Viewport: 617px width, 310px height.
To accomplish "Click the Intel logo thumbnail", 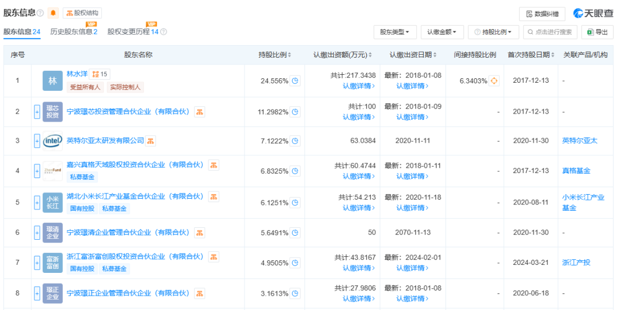I will tap(53, 140).
